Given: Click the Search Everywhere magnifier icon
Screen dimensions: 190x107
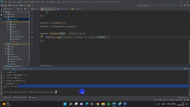Looking at the screenshot, I should 188,5.
